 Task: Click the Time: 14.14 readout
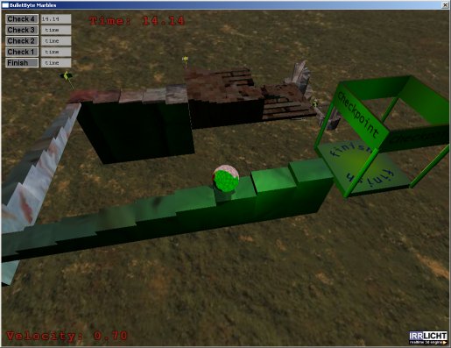pos(137,21)
